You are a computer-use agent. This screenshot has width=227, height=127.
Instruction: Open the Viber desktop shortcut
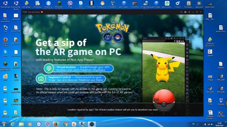70,4
